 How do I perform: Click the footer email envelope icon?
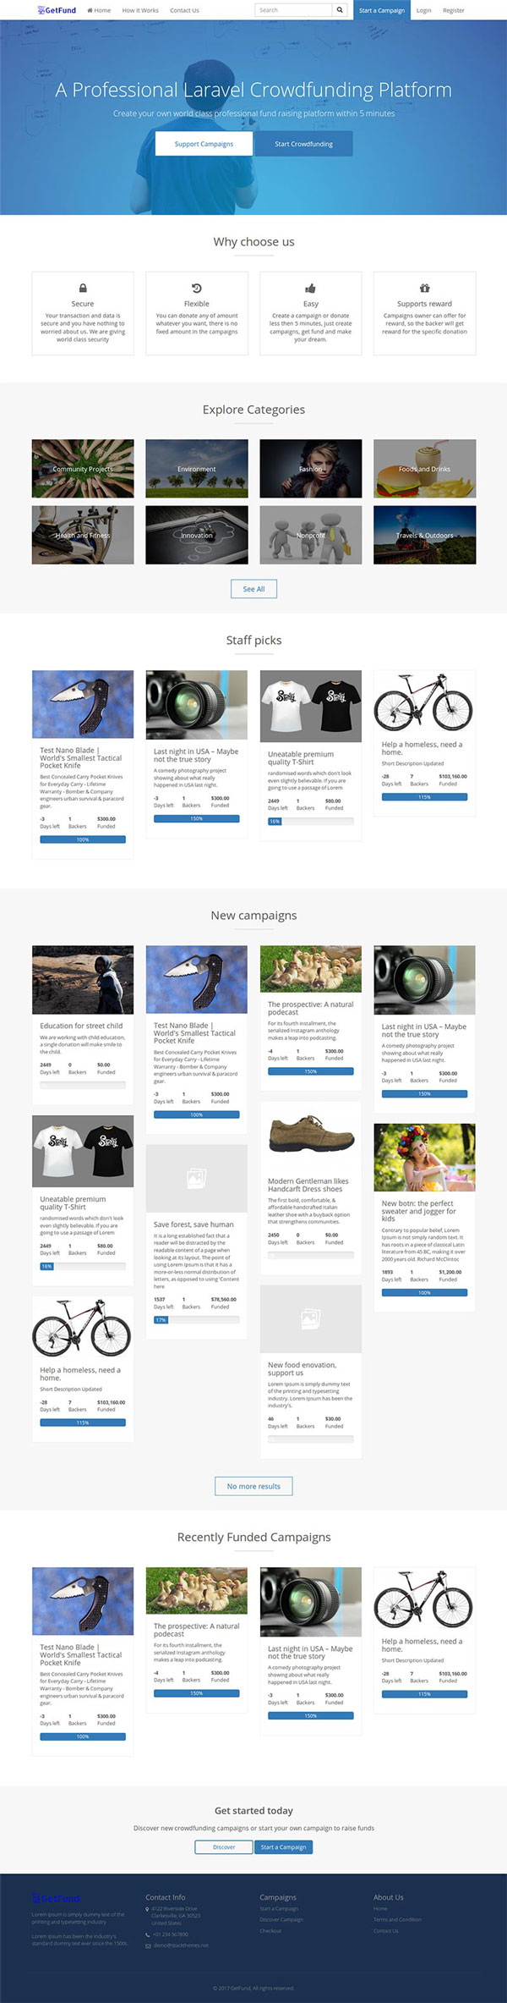148,1945
